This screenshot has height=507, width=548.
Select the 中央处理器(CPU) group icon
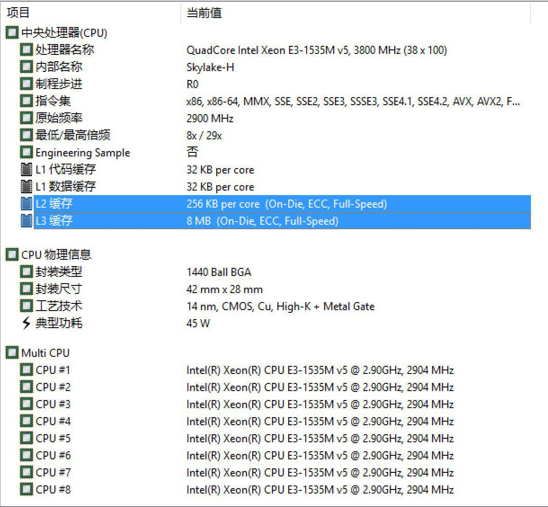(12, 32)
